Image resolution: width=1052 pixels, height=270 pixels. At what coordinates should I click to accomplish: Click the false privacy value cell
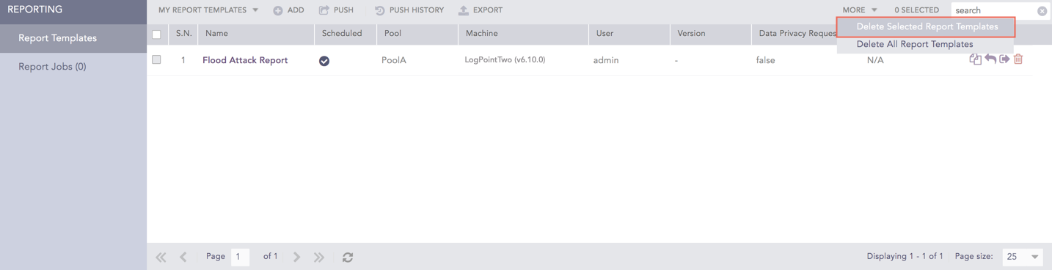pos(766,60)
